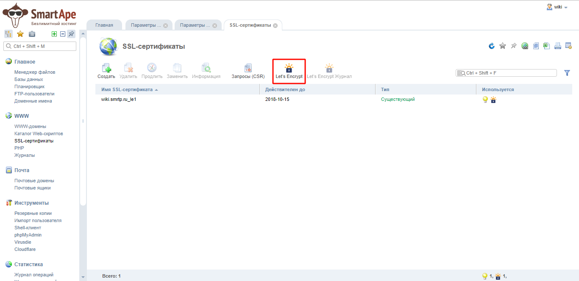Image resolution: width=579 pixels, height=281 pixels.
Task: Toggle the sidebar menu pin
Action: pos(71,34)
